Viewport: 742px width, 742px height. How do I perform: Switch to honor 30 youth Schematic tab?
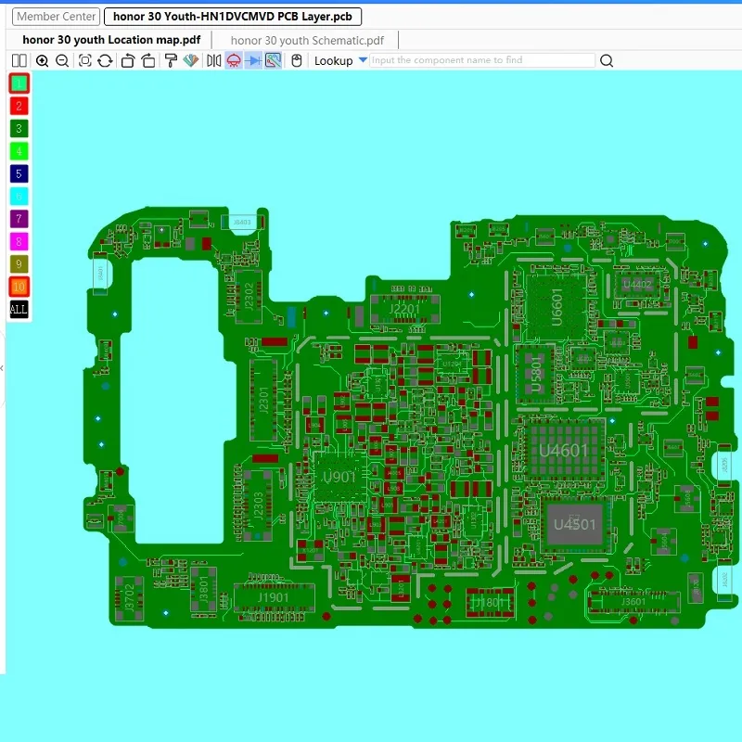click(307, 41)
